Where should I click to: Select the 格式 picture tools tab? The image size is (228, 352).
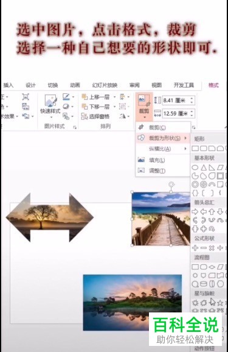click(213, 85)
